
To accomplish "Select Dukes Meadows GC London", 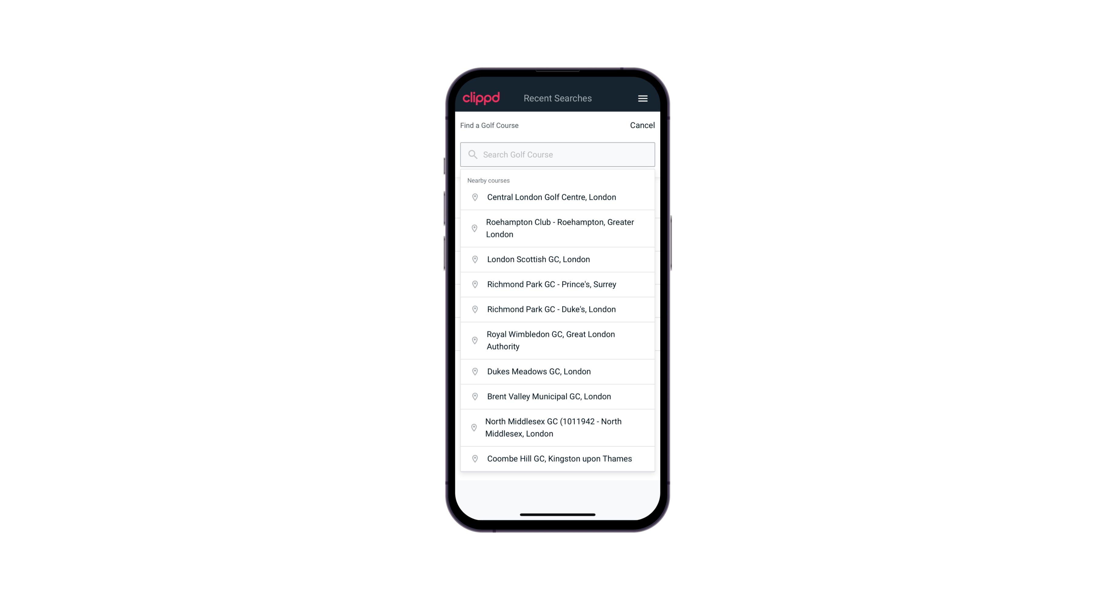I will (558, 371).
